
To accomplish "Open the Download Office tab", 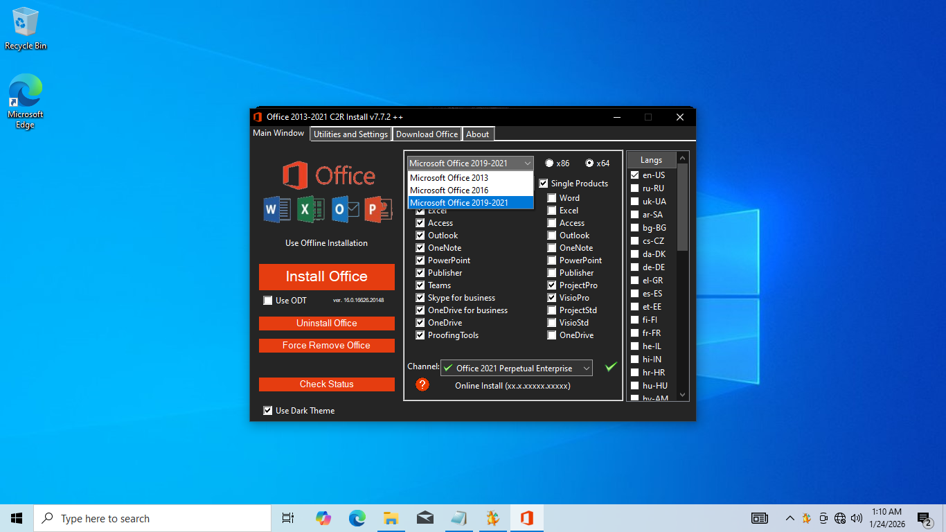I will click(427, 134).
